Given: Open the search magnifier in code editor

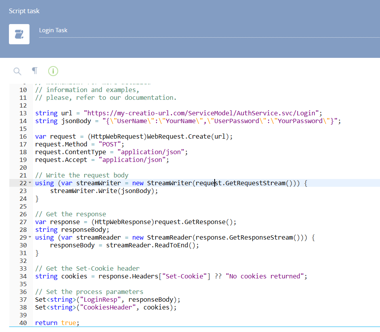Looking at the screenshot, I should 17,71.
